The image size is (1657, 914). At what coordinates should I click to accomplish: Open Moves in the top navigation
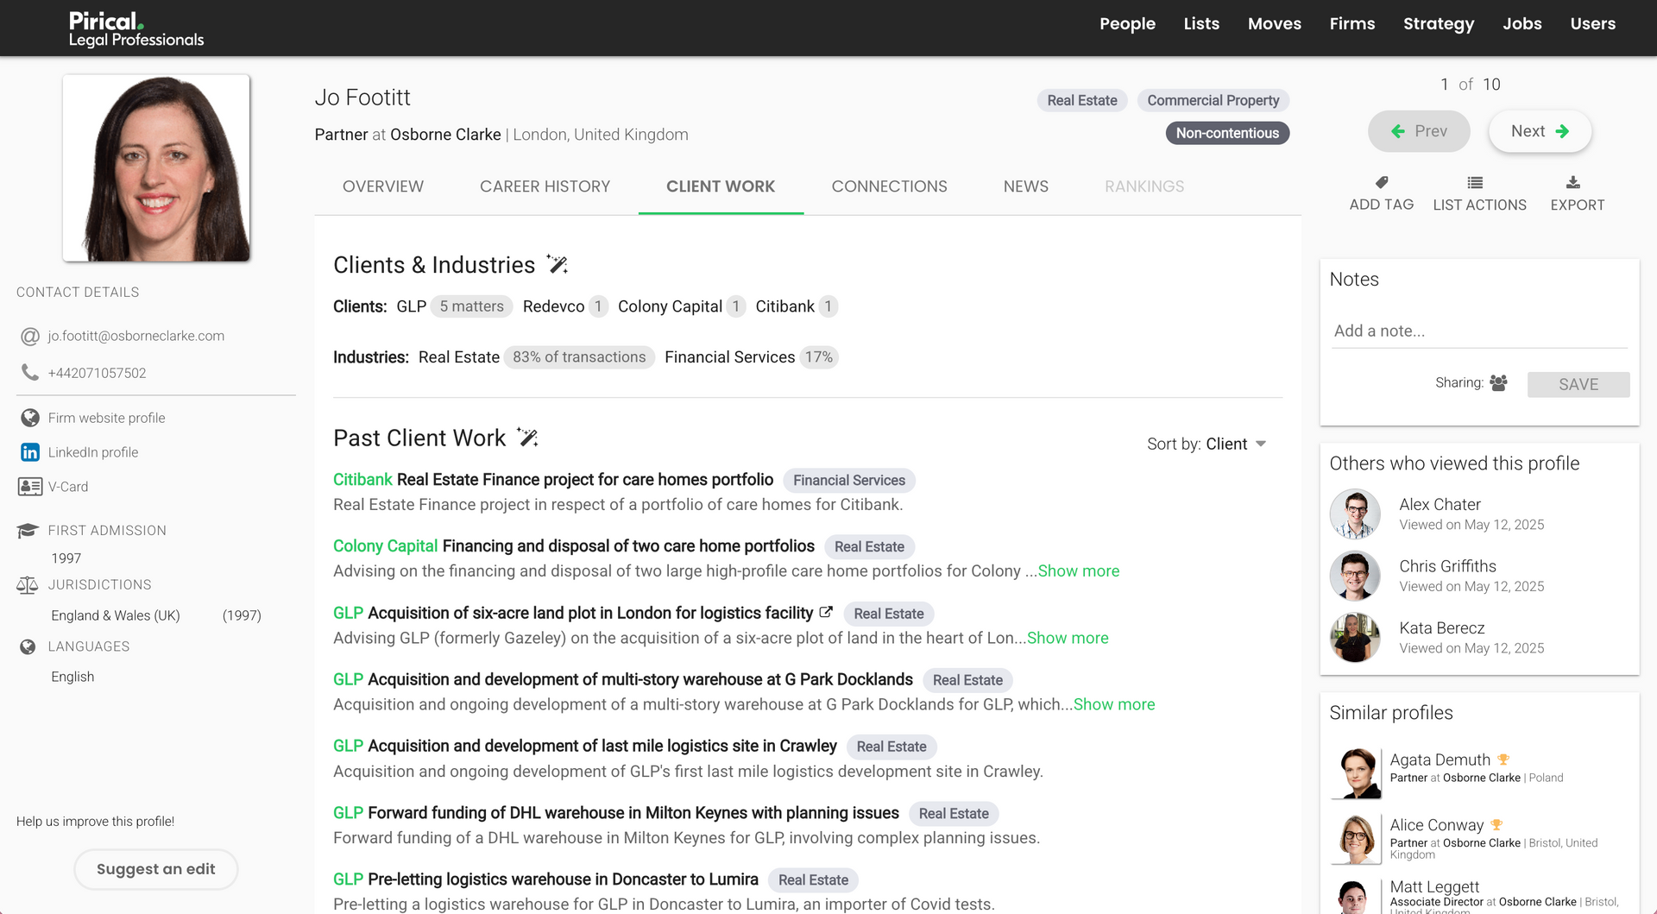1275,24
